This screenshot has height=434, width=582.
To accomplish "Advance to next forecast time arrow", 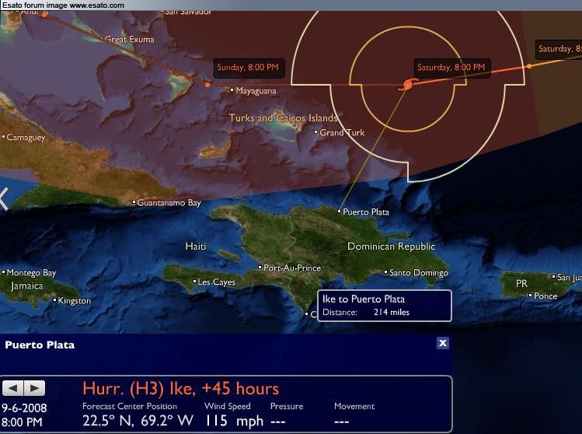I will point(35,387).
